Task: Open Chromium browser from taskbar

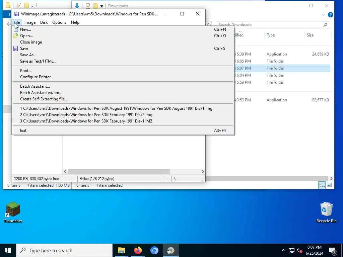Action: point(154,250)
